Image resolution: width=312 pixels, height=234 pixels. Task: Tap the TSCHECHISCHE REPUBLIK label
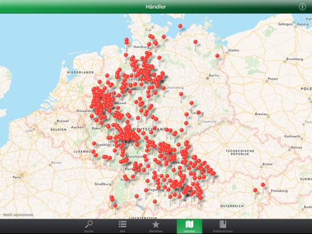pyautogui.click(x=240, y=153)
